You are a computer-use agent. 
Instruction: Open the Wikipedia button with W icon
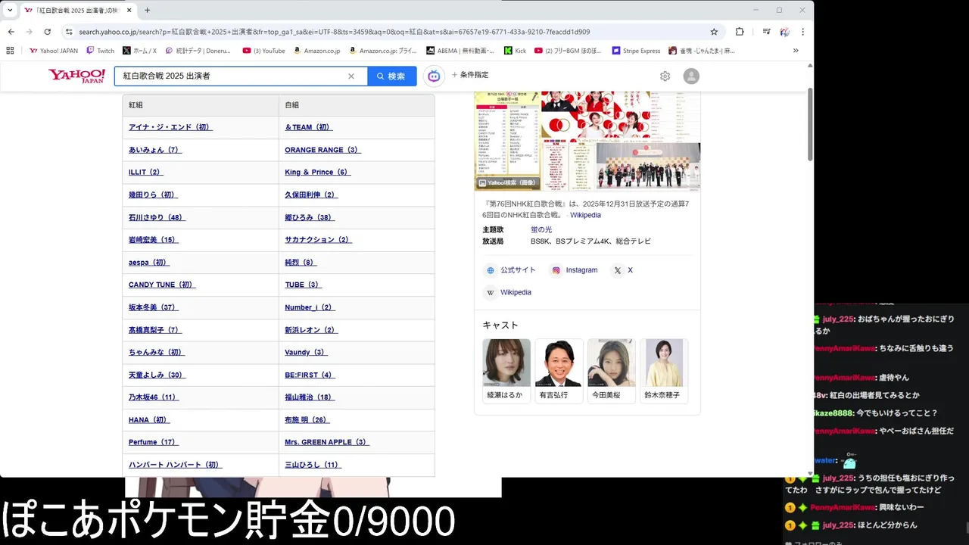pyautogui.click(x=508, y=292)
